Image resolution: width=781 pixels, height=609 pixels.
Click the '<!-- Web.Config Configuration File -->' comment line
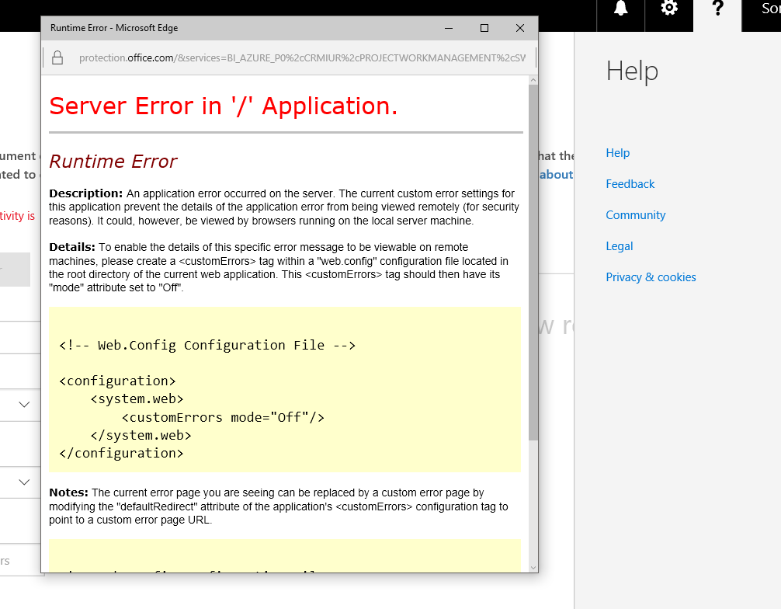coord(207,345)
